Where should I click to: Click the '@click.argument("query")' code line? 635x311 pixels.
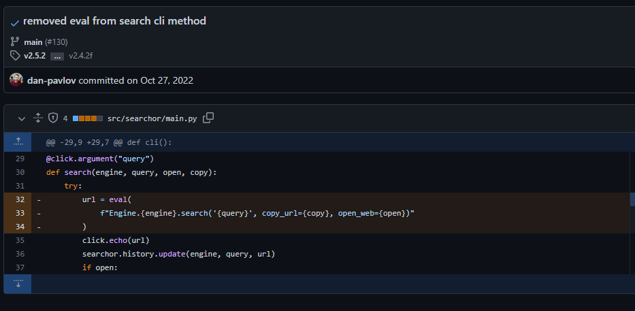pyautogui.click(x=100, y=159)
